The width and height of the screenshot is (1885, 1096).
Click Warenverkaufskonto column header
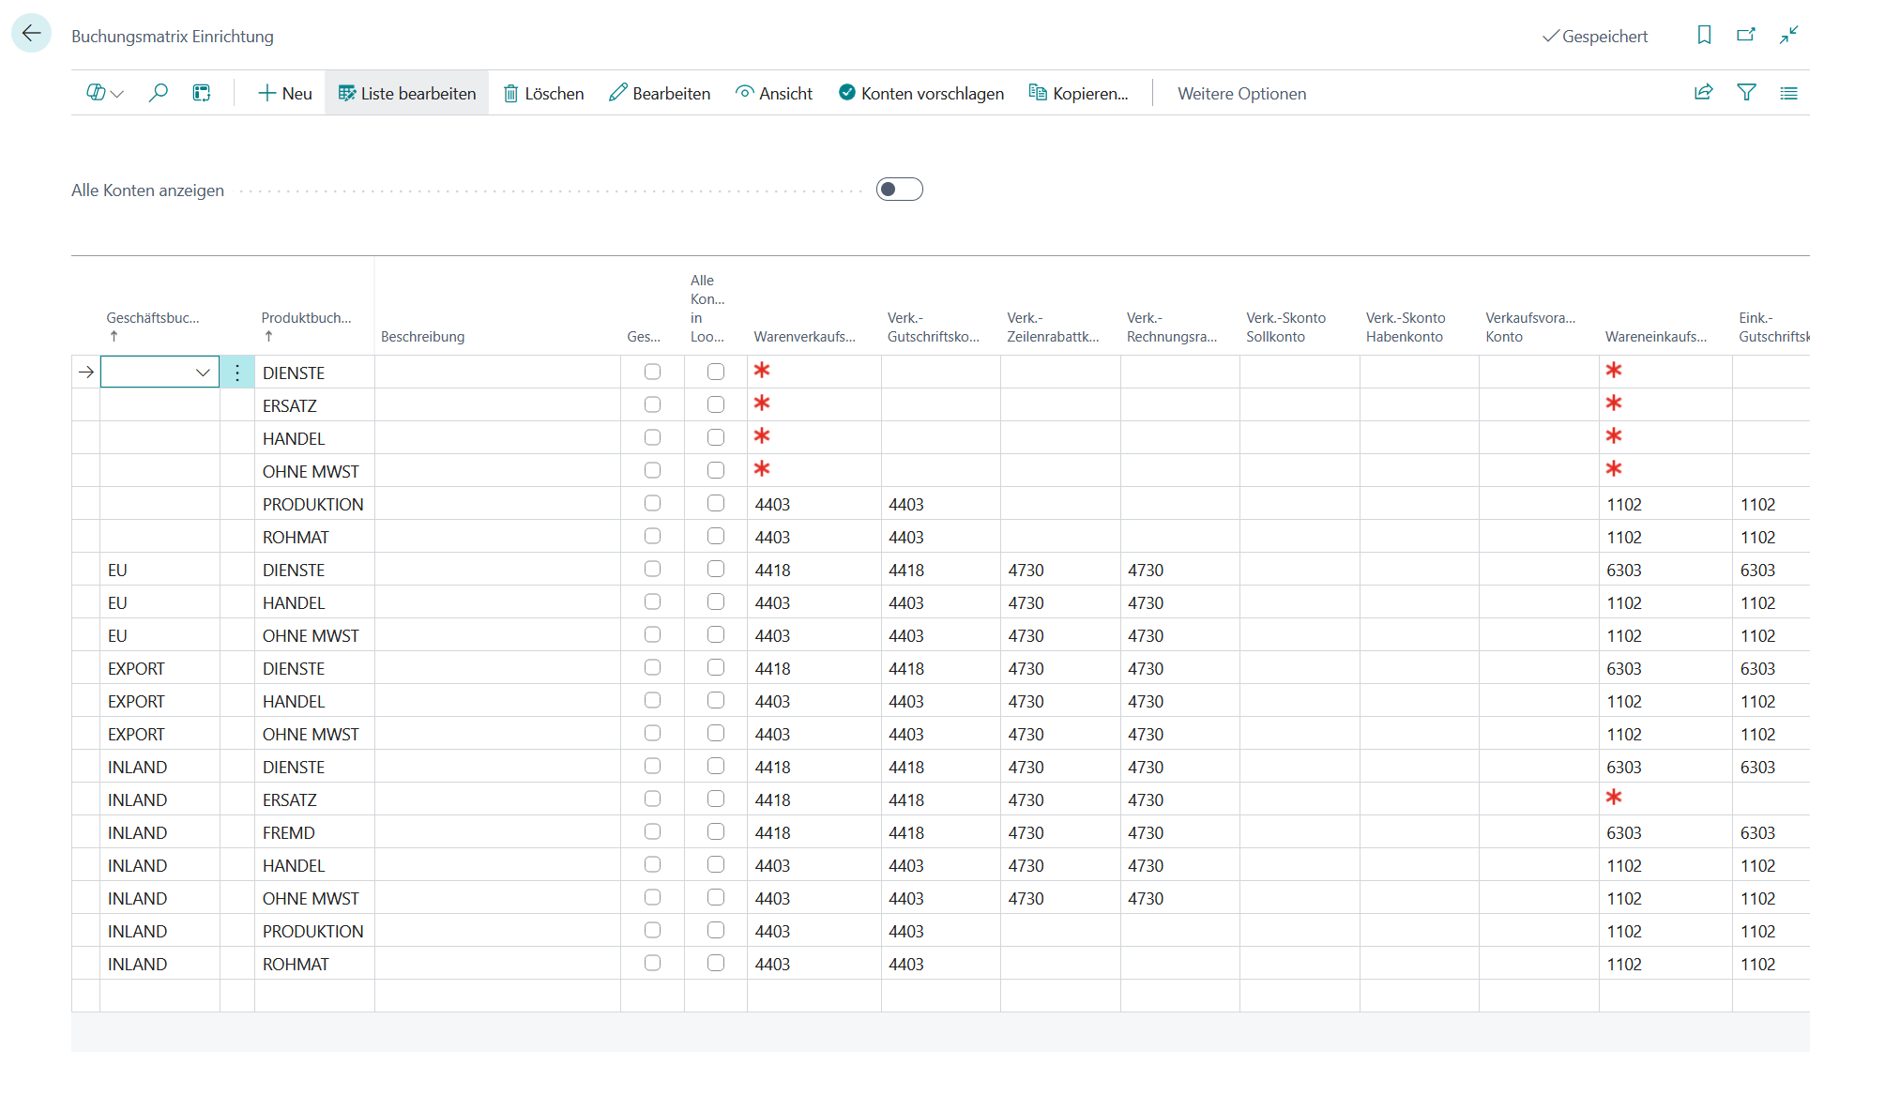pyautogui.click(x=804, y=337)
